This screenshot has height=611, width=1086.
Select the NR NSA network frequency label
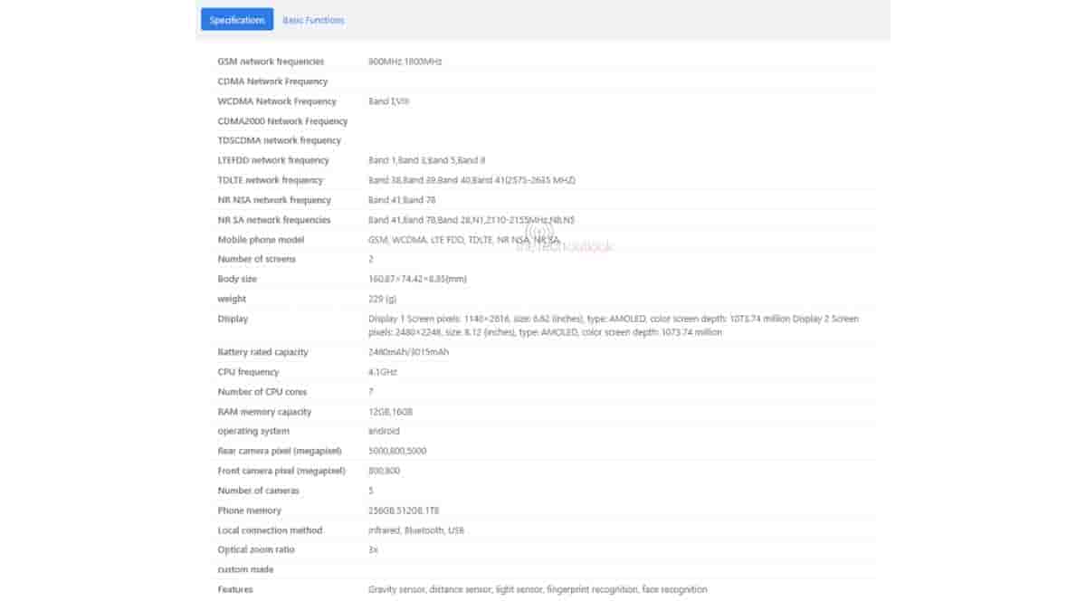pos(274,200)
